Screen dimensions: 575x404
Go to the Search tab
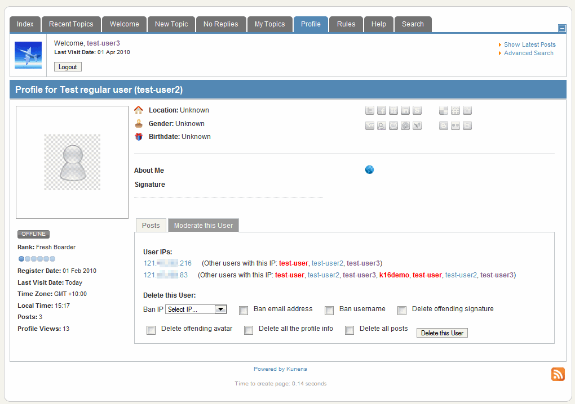tap(413, 24)
